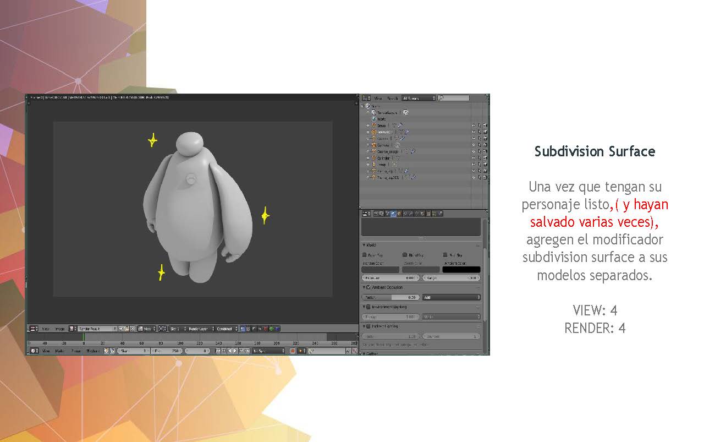Open the All Scenes display dropdown
Viewport: 704px width, 442px height.
(x=419, y=98)
